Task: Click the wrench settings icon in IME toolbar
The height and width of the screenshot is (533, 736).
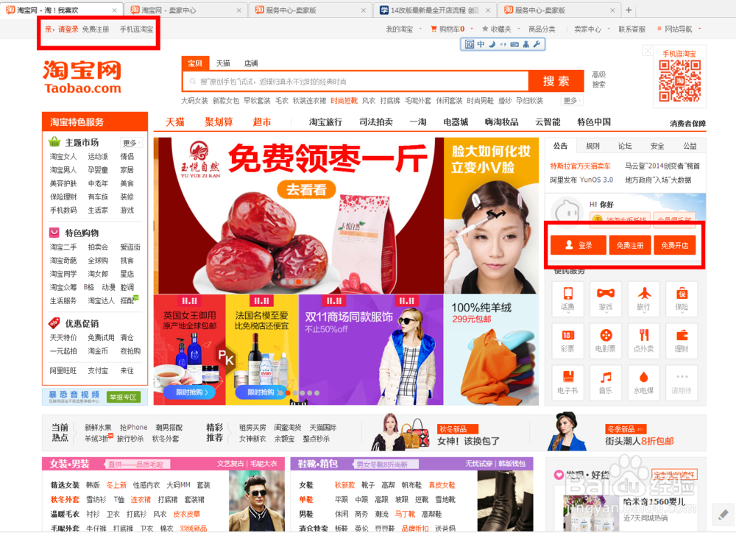Action: [537, 44]
